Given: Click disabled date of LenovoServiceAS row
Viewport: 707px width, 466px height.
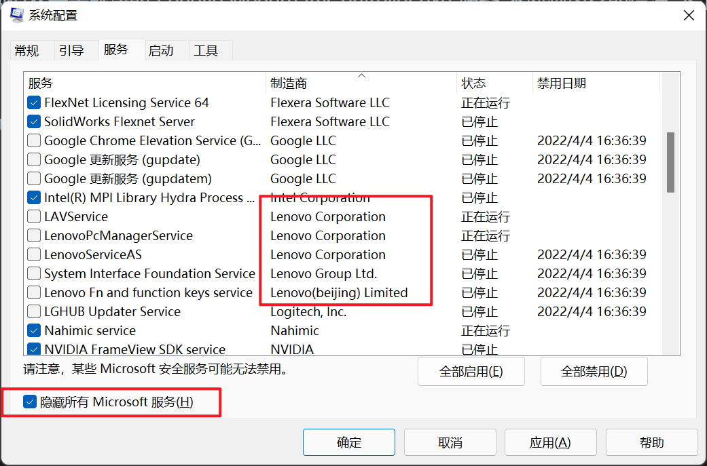Looking at the screenshot, I should point(592,254).
